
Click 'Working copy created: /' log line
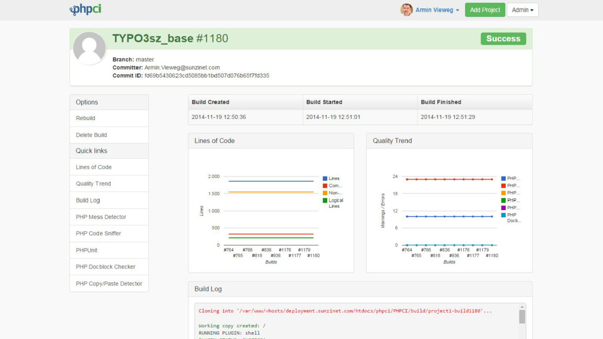(x=232, y=325)
